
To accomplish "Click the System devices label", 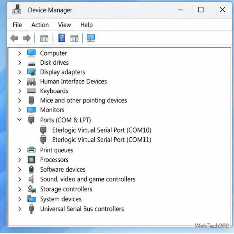I will click(61, 199).
